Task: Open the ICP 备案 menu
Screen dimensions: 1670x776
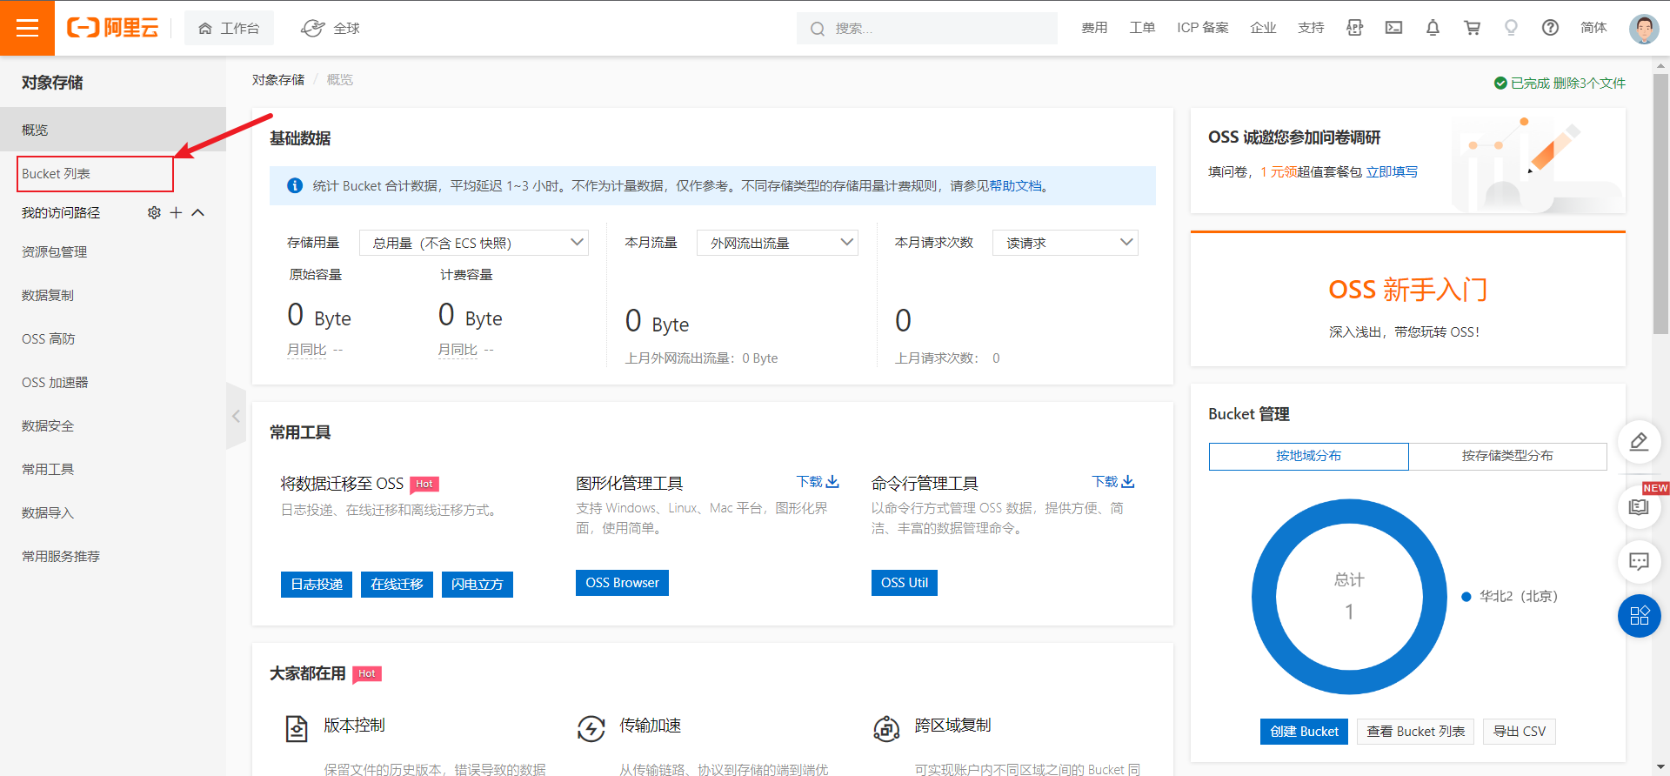Action: pos(1203,28)
